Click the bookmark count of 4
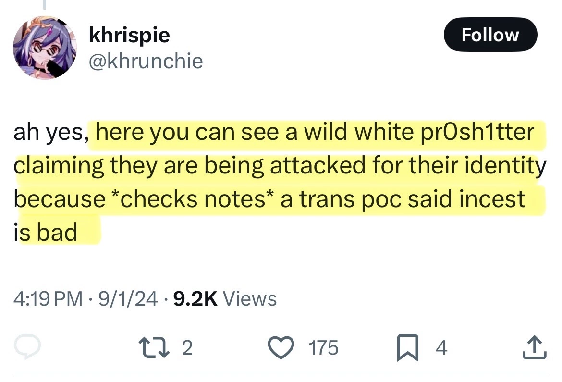This screenshot has height=382, width=562. (x=441, y=347)
